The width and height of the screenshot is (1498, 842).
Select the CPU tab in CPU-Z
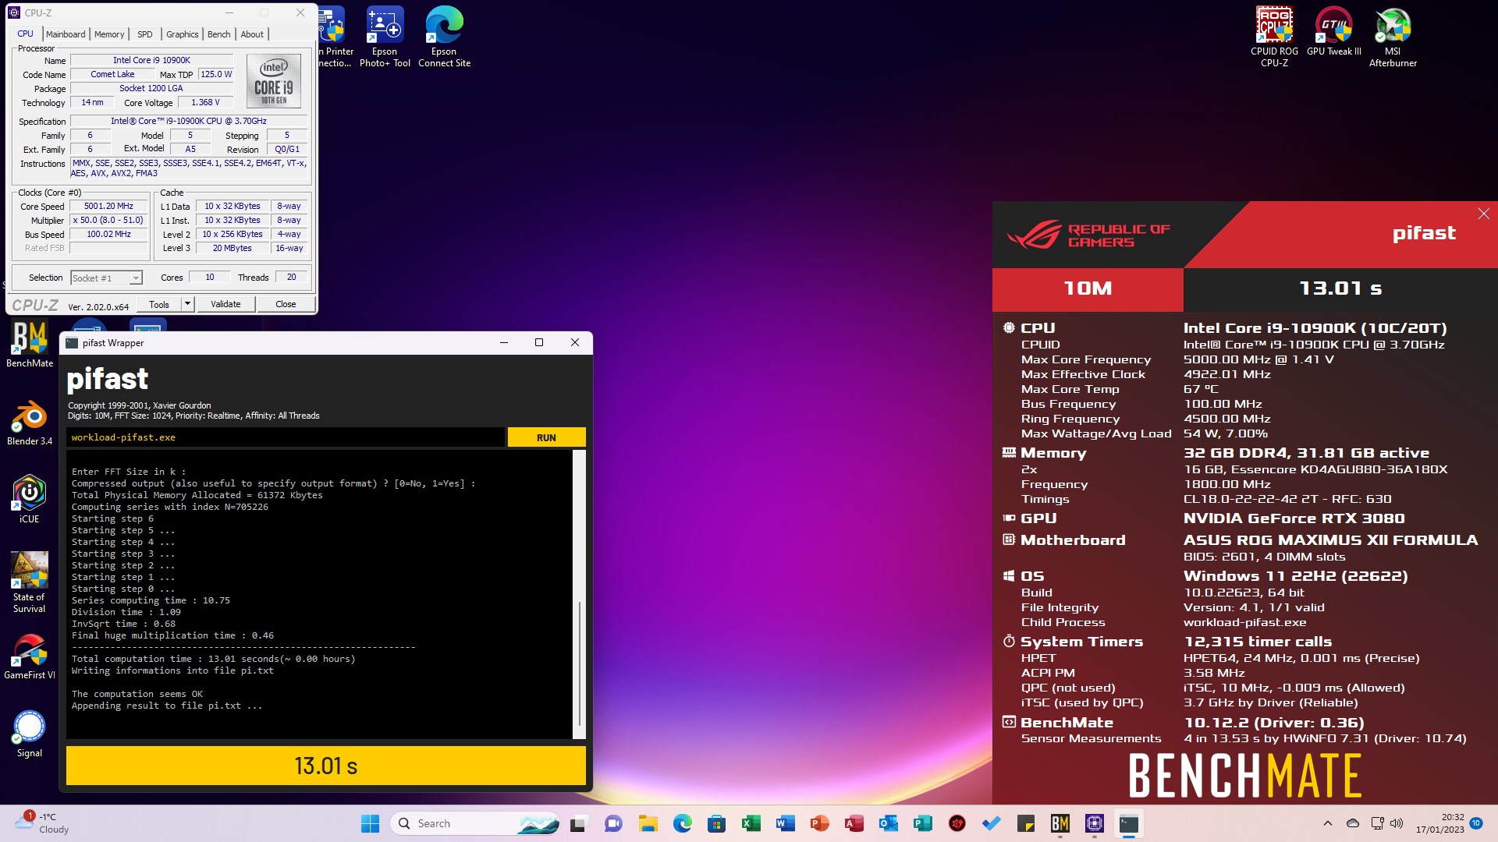pos(26,34)
